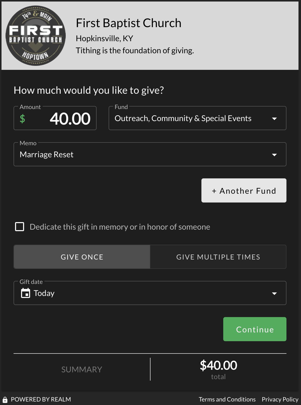Click the Outreach, Community & Special Events selection
This screenshot has width=301, height=405.
coord(183,118)
